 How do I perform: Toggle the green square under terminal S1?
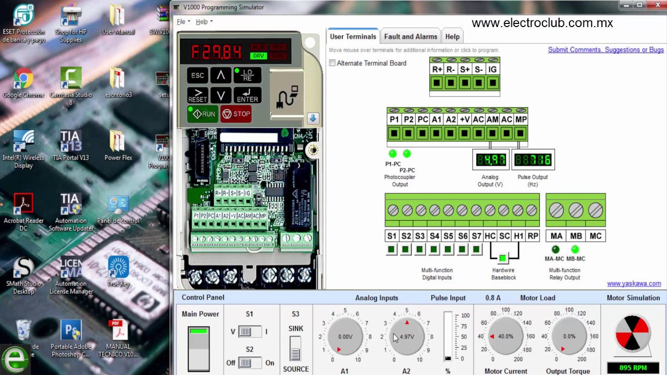coord(391,250)
